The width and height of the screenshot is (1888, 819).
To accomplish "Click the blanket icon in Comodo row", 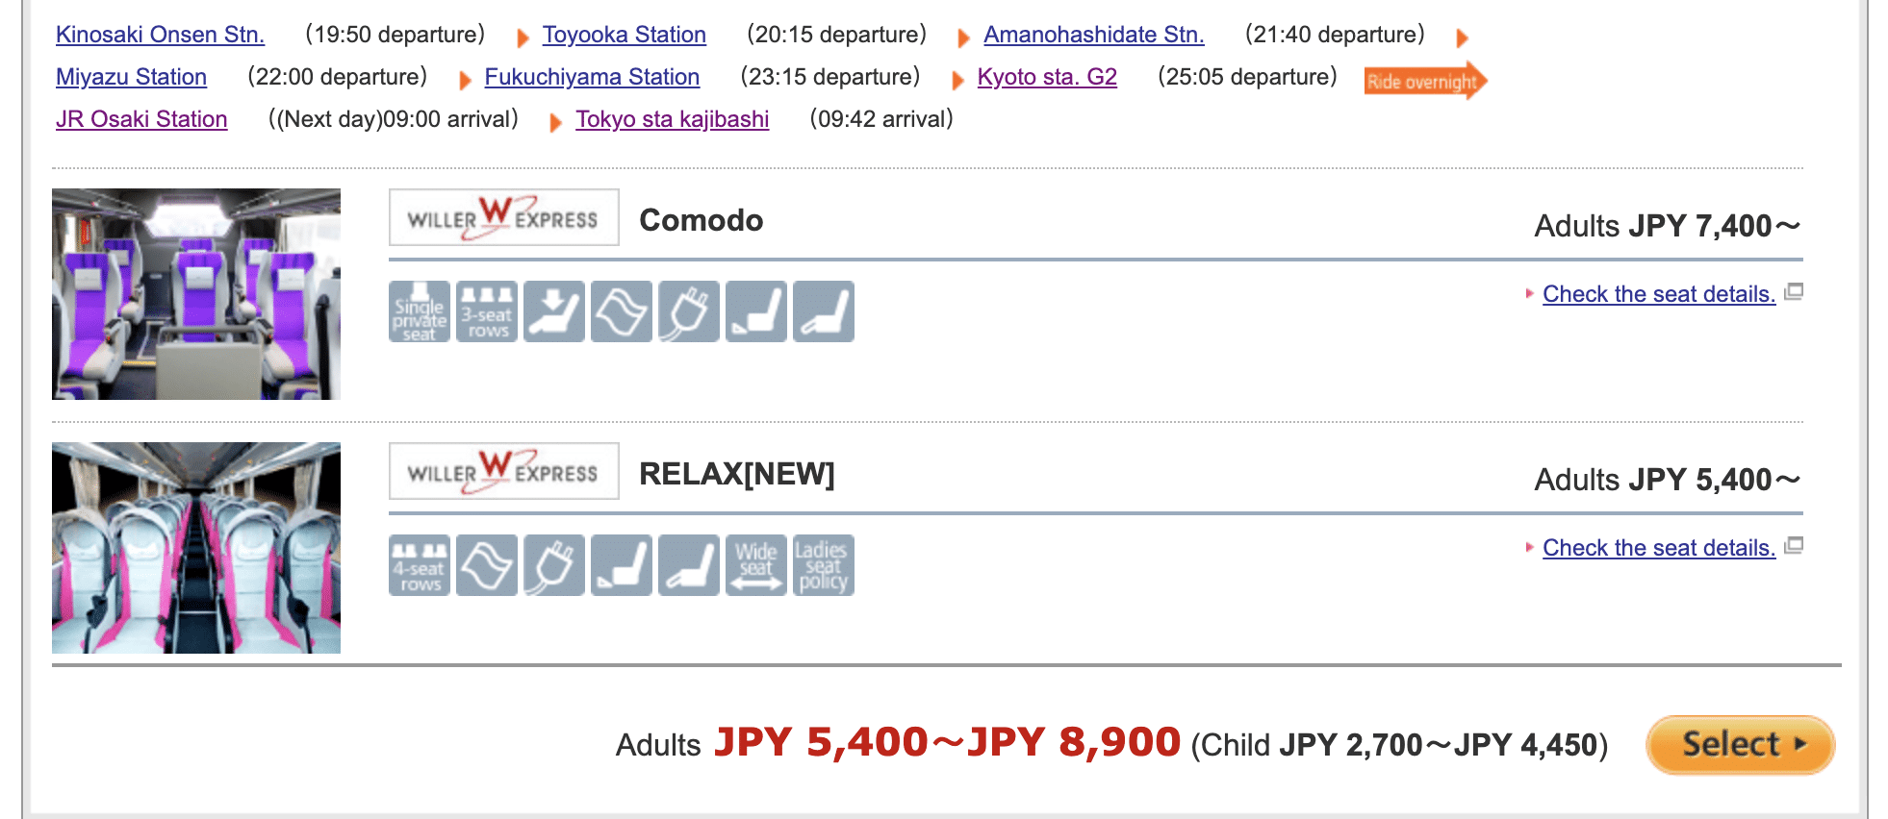I will point(622,311).
